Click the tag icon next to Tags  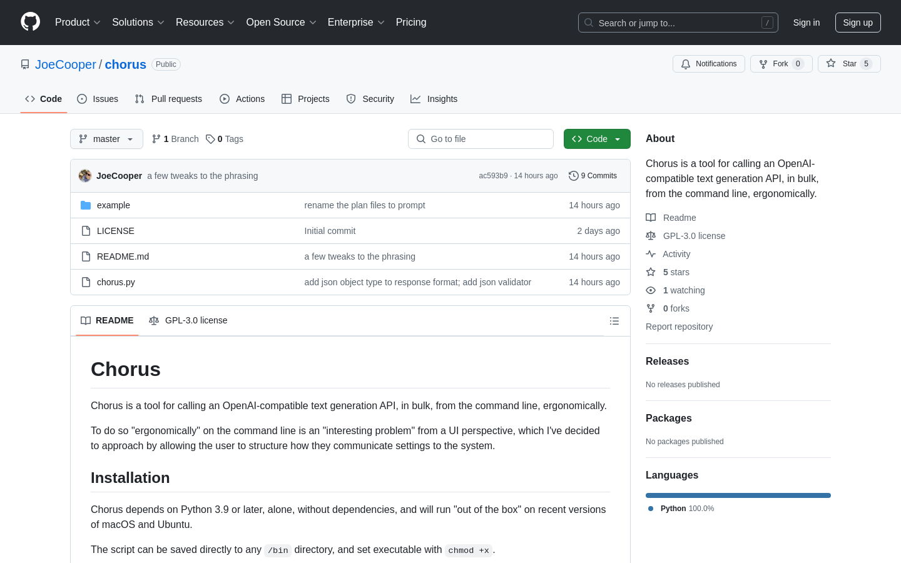(x=210, y=139)
